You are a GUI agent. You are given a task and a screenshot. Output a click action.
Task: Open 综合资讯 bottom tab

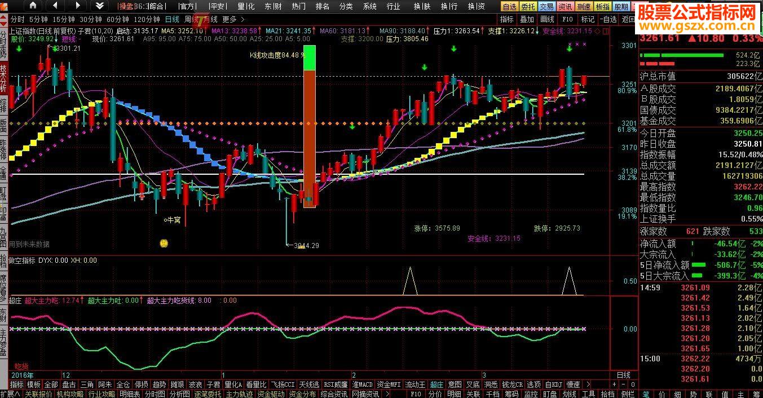tap(334, 394)
